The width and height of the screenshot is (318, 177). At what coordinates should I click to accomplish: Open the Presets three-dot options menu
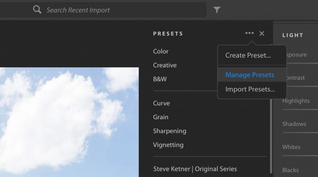249,33
